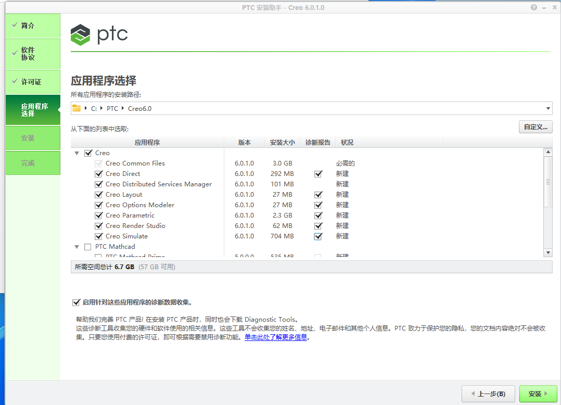Click the Creo6.0 path segment
The height and width of the screenshot is (405, 561).
tap(139, 108)
